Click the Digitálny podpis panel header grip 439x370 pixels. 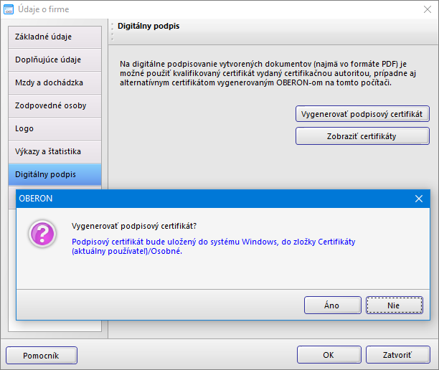click(x=113, y=32)
